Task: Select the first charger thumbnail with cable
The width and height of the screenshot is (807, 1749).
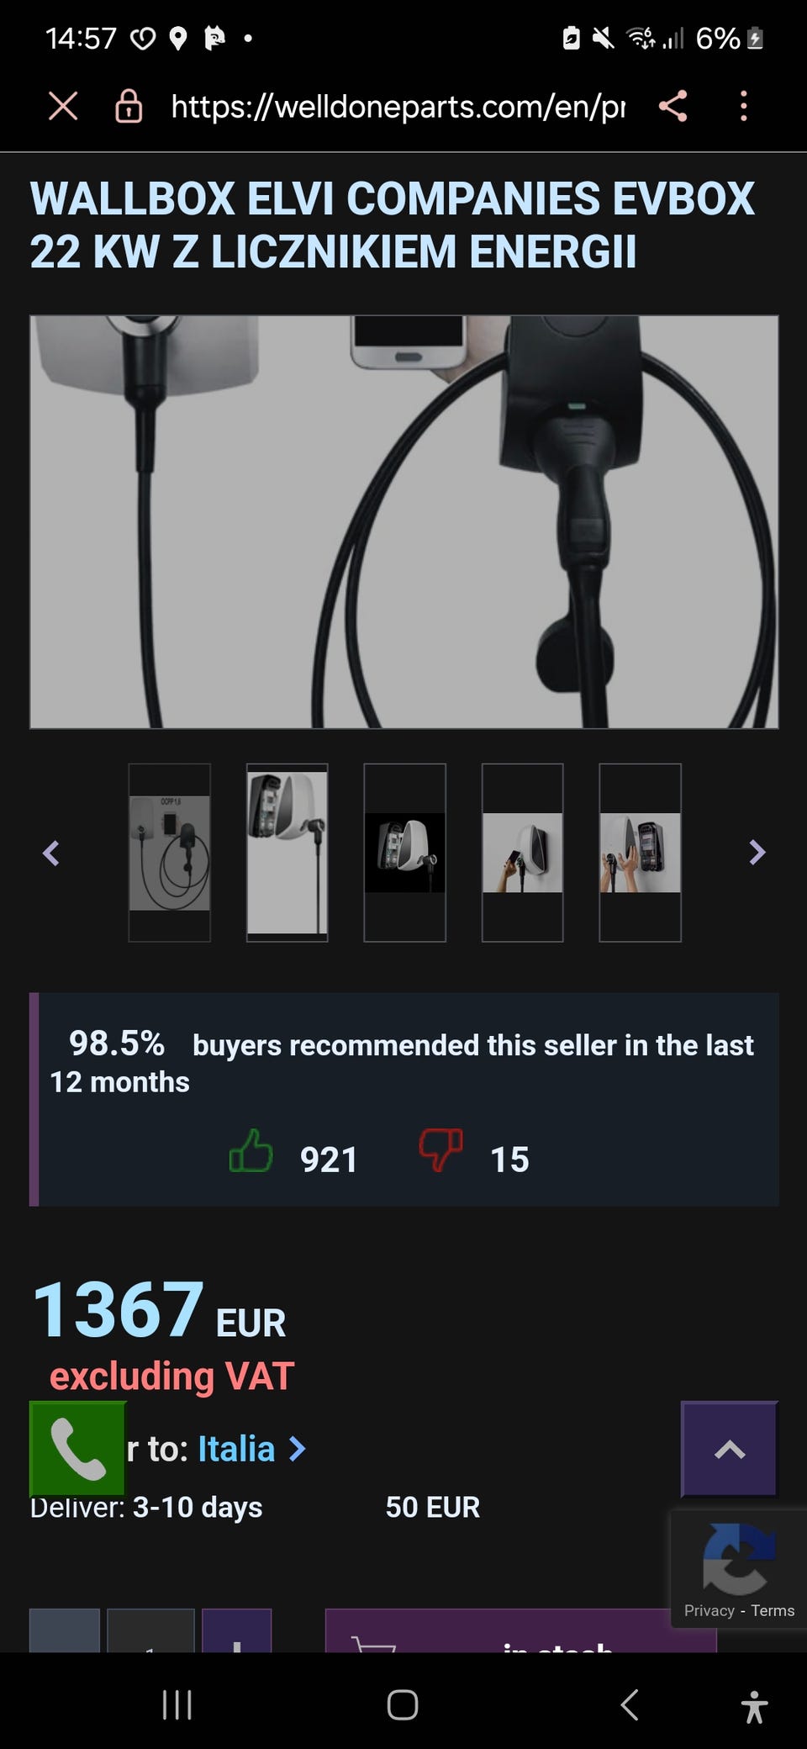Action: coord(169,853)
